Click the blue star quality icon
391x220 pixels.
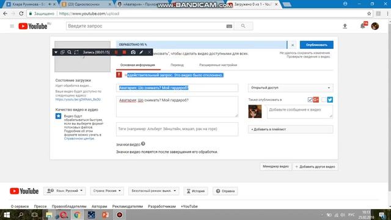[x=59, y=116]
